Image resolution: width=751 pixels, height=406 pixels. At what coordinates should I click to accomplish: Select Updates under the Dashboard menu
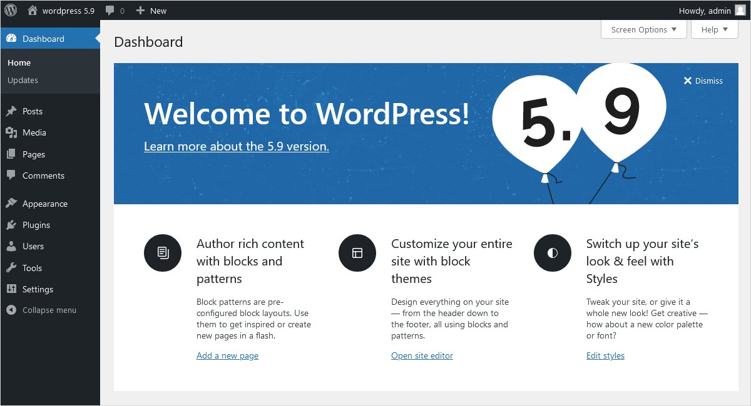pyautogui.click(x=23, y=80)
